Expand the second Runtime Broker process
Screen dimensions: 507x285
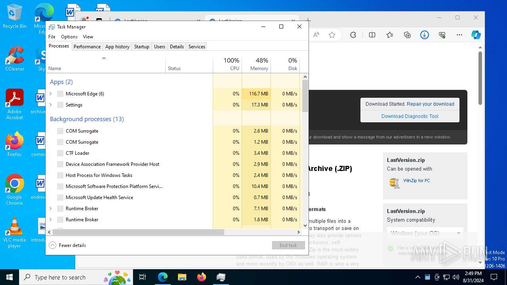point(50,220)
